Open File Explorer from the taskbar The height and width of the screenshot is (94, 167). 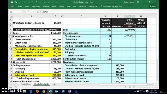24,91
